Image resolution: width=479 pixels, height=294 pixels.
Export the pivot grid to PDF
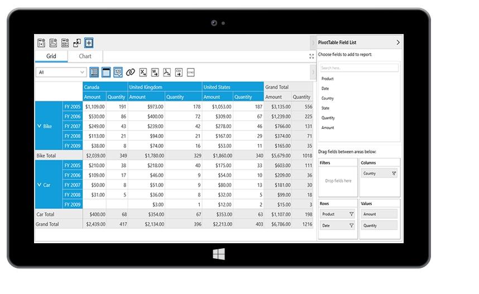coord(167,72)
